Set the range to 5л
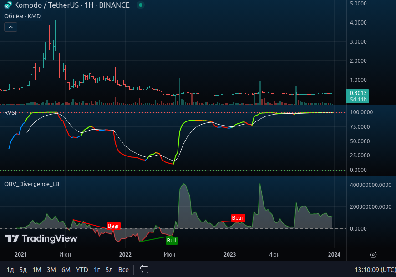 pos(109,270)
